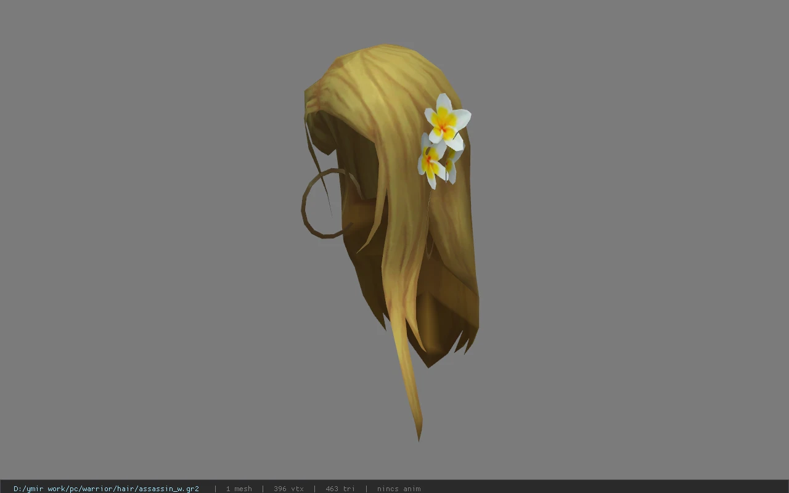
Task: Click empty gray viewport right of the model
Action: pos(635,246)
